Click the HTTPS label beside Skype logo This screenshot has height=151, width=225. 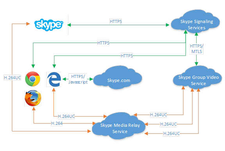(x=116, y=21)
